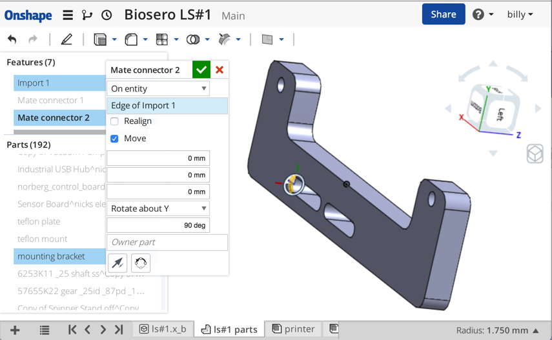The image size is (552, 340).
Task: Select Mate connector 2 feature
Action: click(60, 117)
